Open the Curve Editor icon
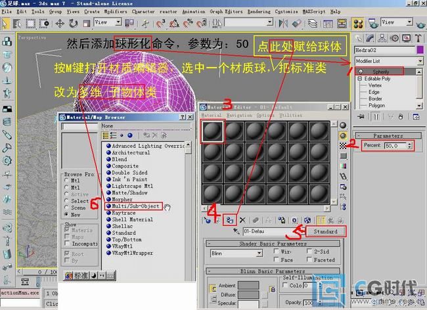Viewport: 427px width, 310px height. click(x=328, y=24)
